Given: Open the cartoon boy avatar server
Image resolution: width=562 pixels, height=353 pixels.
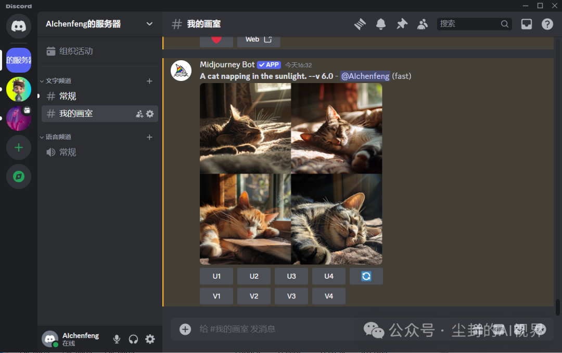Looking at the screenshot, I should pyautogui.click(x=19, y=89).
